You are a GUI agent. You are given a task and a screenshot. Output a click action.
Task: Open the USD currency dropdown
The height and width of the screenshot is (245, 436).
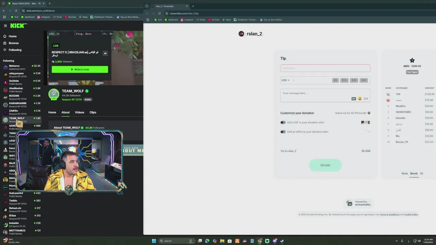pyautogui.click(x=285, y=80)
